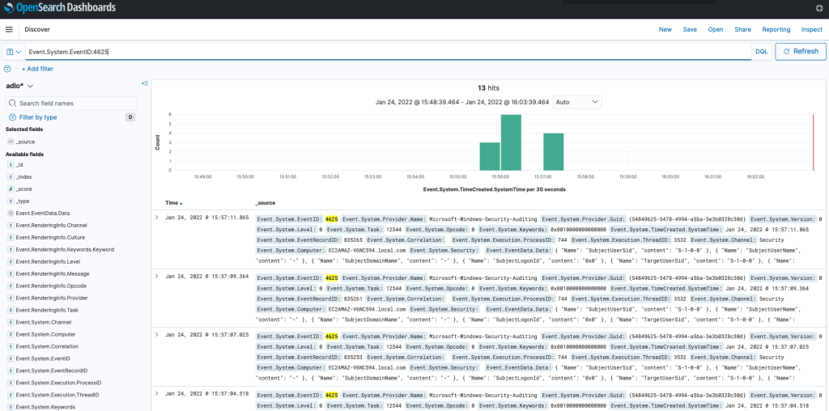829x411 pixels.
Task: Click the date range text above chart
Action: (x=462, y=102)
